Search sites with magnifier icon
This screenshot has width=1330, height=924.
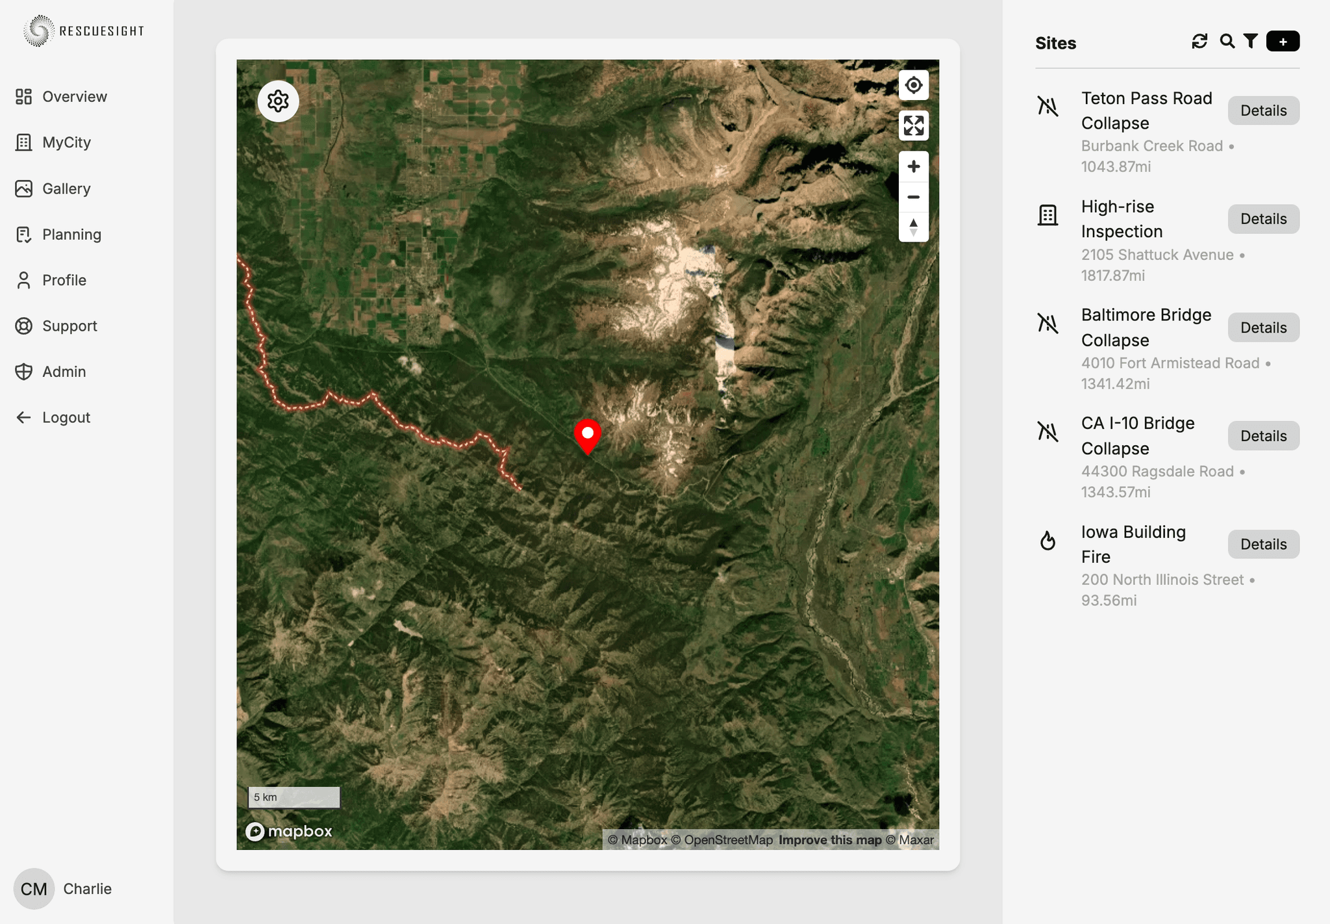[1227, 42]
